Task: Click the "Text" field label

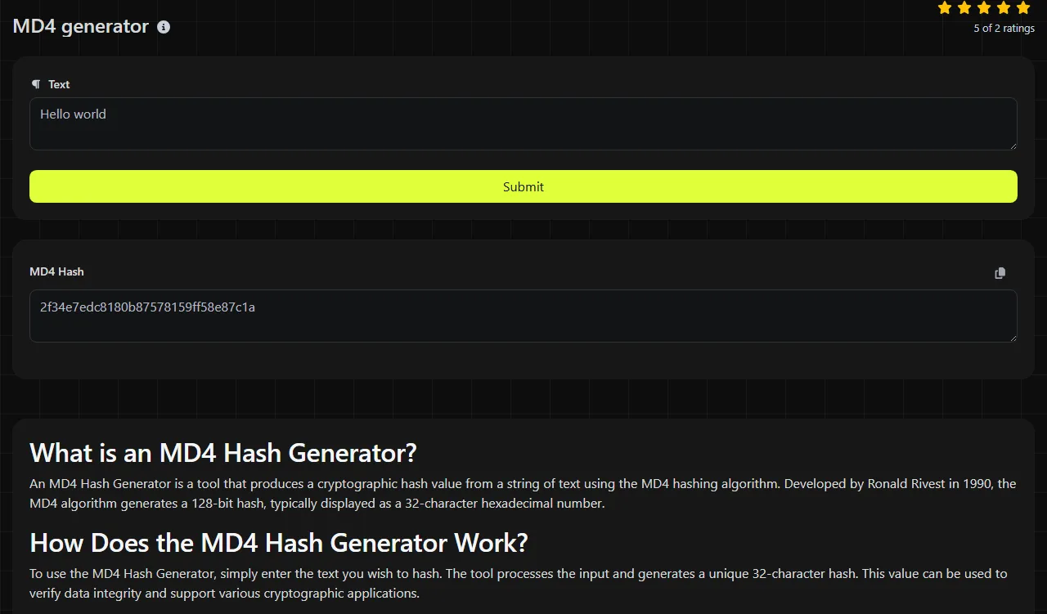Action: tap(59, 84)
